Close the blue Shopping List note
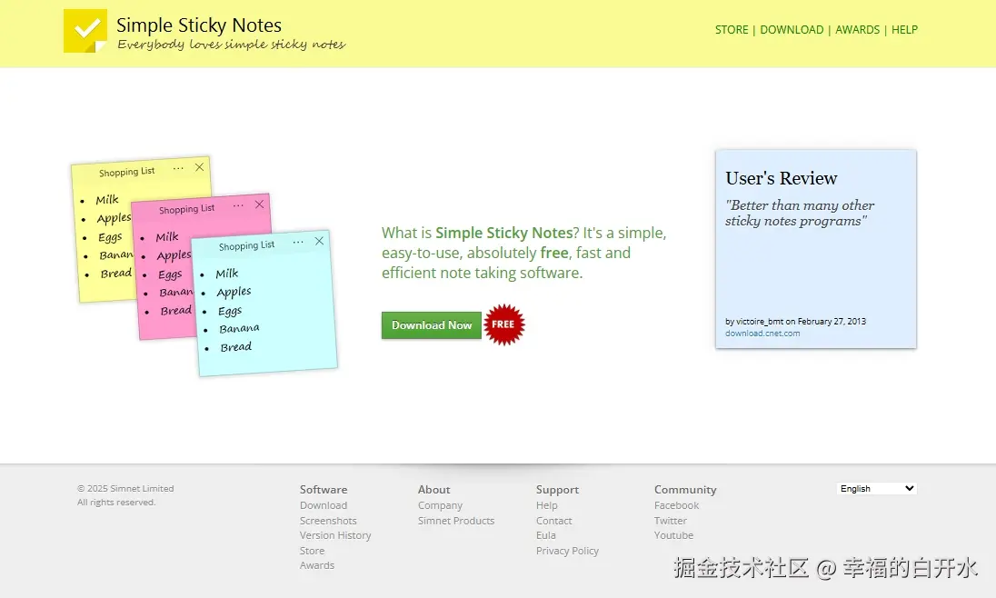The width and height of the screenshot is (996, 598). tap(318, 242)
